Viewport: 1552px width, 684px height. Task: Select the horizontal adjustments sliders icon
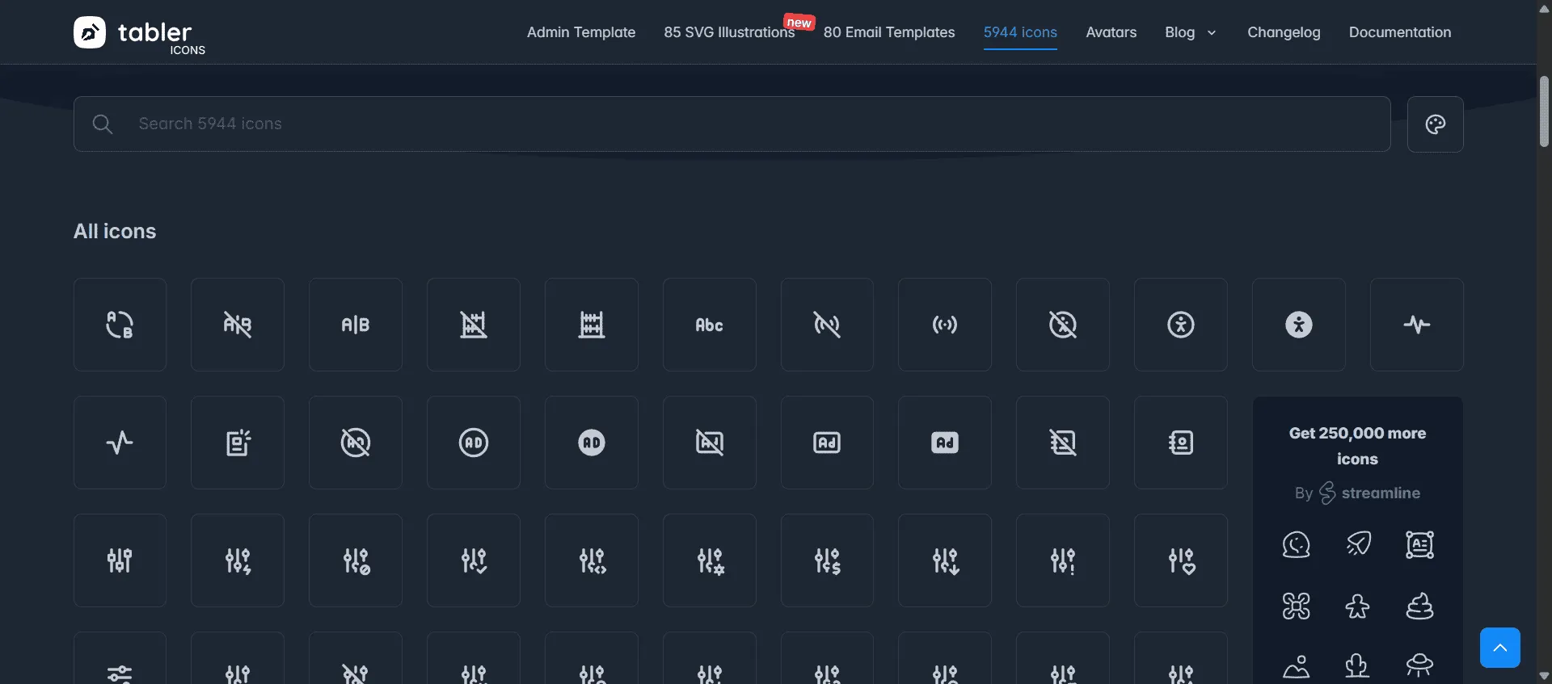click(120, 658)
